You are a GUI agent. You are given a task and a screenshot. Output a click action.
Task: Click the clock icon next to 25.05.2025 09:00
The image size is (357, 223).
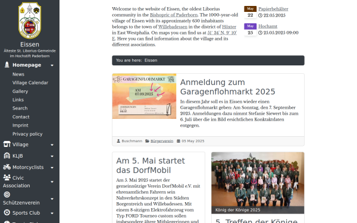point(260,33)
